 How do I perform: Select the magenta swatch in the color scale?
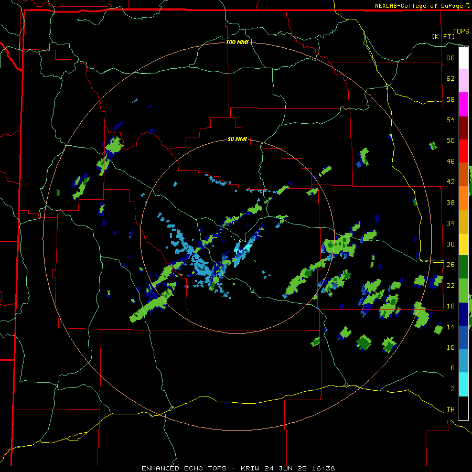click(x=463, y=104)
